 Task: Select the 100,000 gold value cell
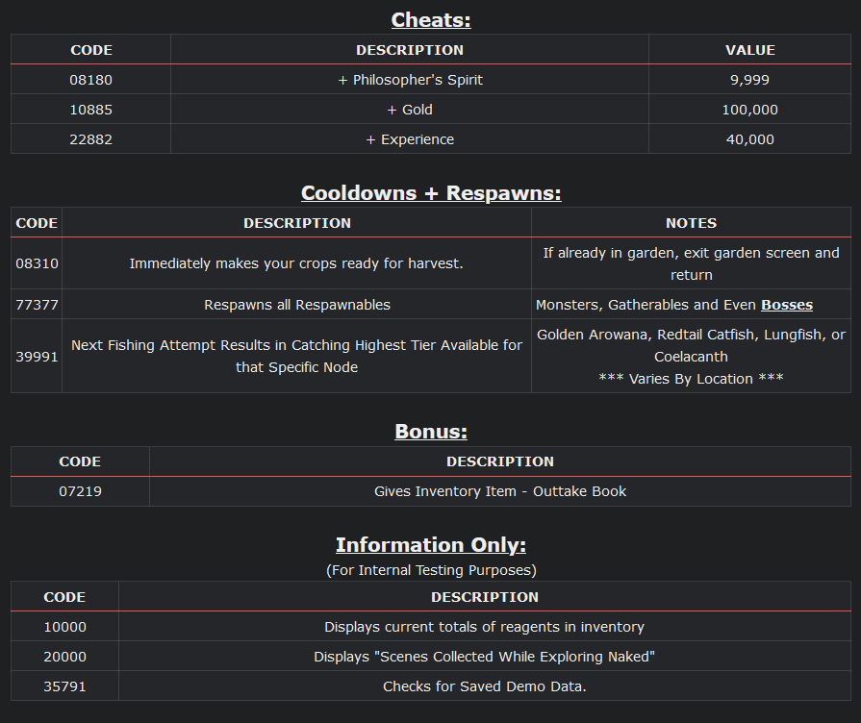point(750,110)
